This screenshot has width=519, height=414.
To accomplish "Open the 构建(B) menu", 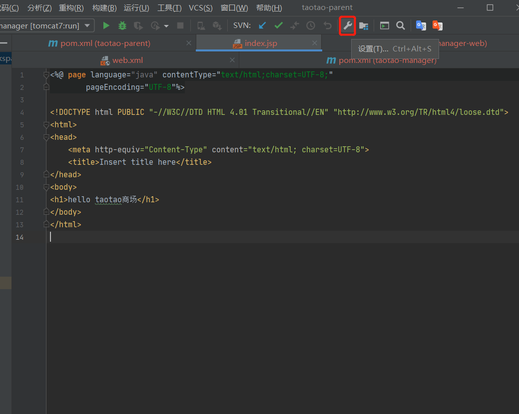I will pos(104,7).
